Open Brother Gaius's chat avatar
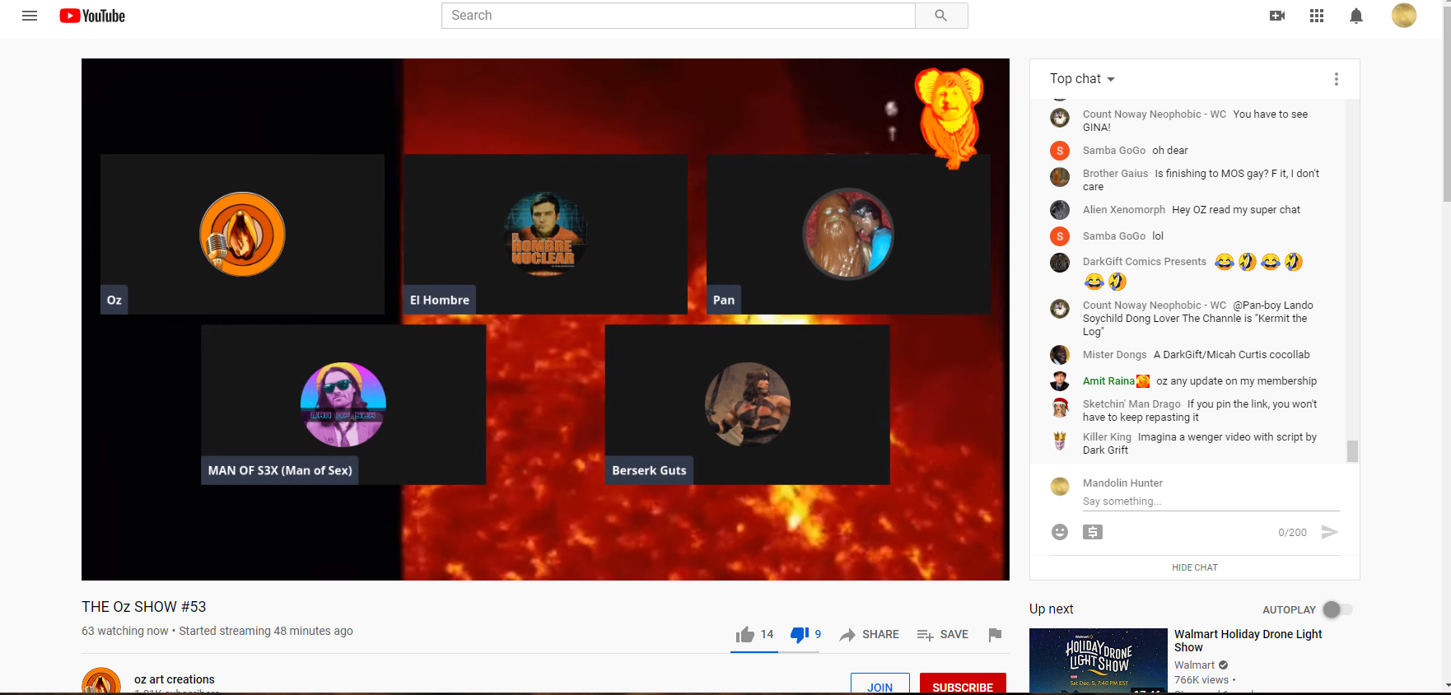Image resolution: width=1451 pixels, height=695 pixels. pyautogui.click(x=1060, y=177)
